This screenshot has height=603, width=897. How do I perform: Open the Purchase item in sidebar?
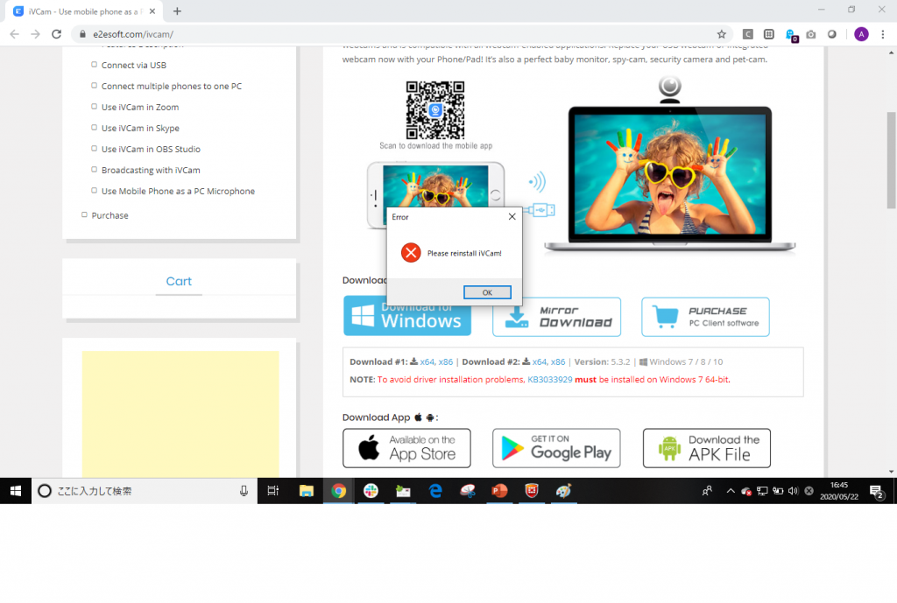109,215
